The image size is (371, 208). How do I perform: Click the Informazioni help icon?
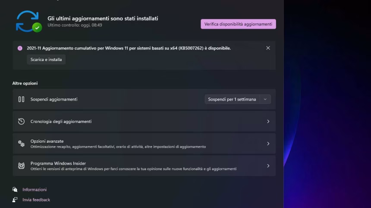coord(15,190)
